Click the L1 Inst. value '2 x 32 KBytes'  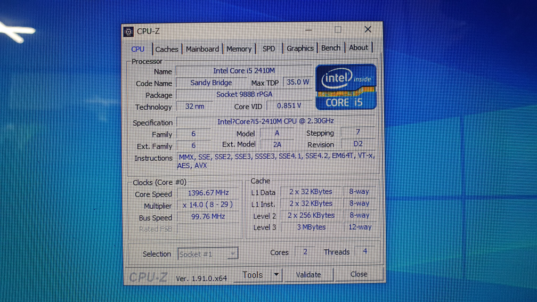click(311, 203)
